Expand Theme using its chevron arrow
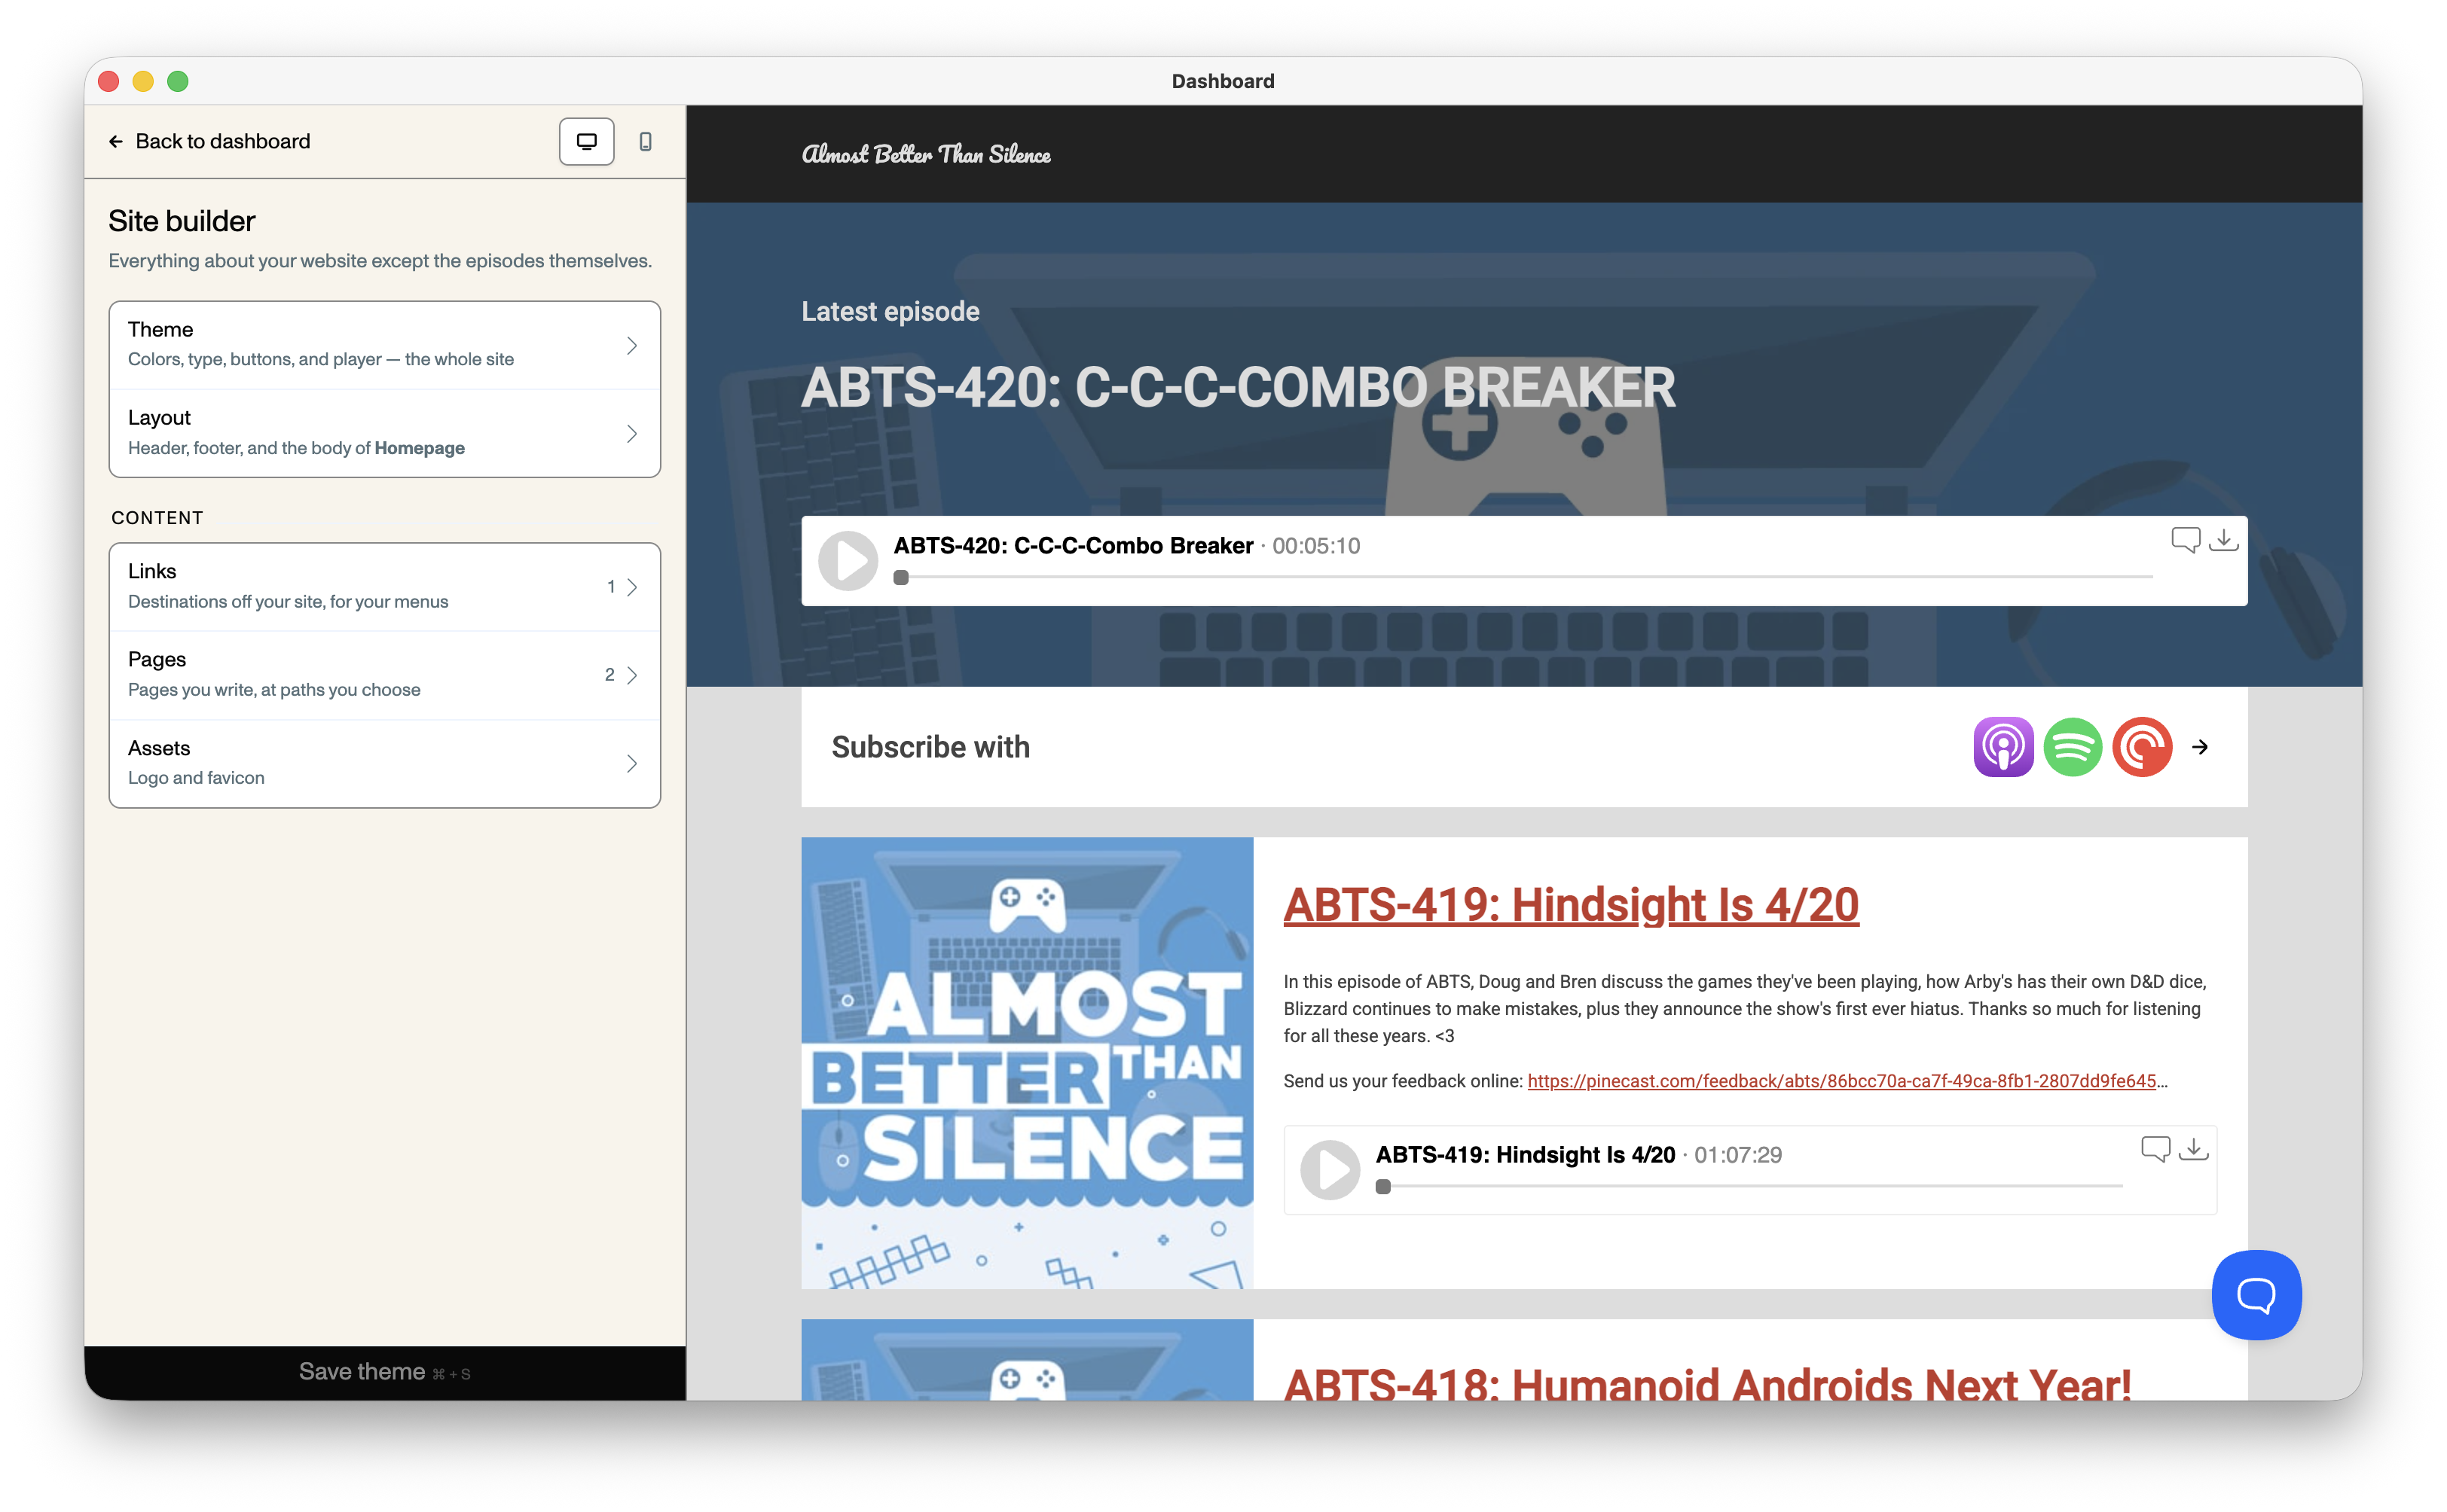Image resolution: width=2447 pixels, height=1512 pixels. pos(631,345)
